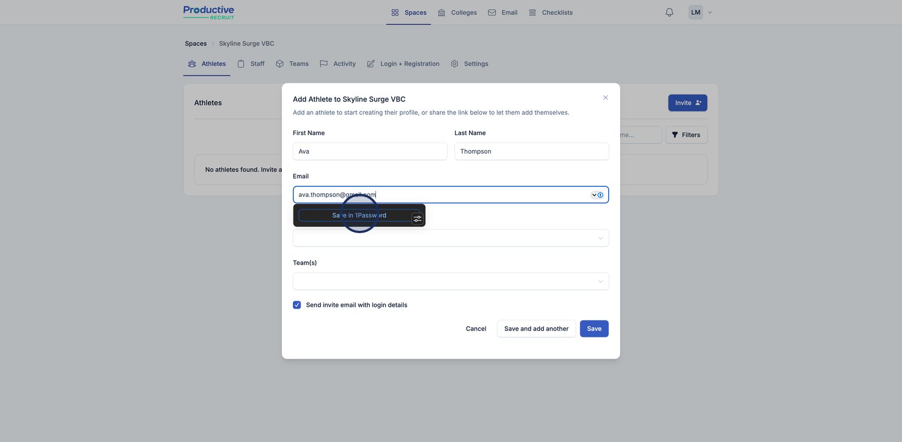Click the Productive Recruit logo
The width and height of the screenshot is (902, 442).
(x=209, y=12)
